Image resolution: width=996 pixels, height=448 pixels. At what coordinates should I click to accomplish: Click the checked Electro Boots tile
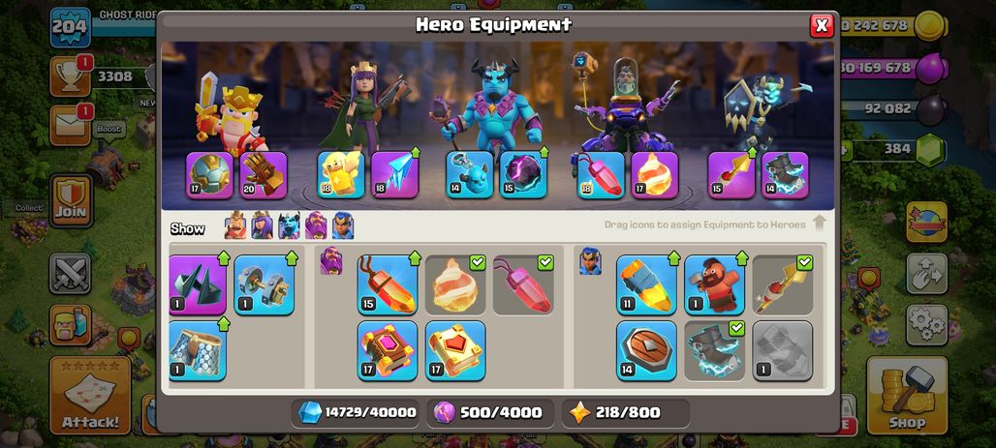715,350
